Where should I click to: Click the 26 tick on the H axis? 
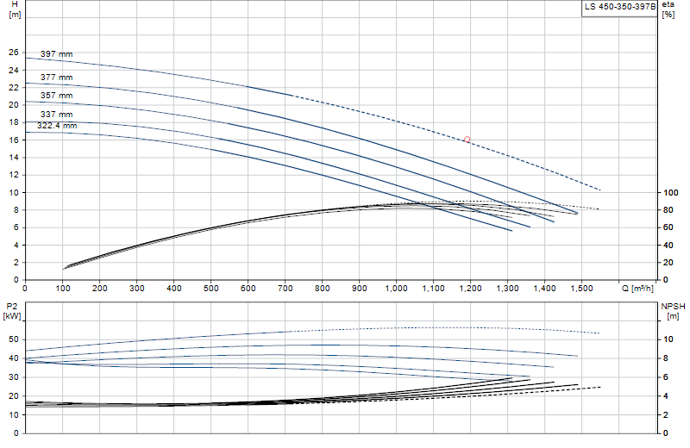click(14, 53)
